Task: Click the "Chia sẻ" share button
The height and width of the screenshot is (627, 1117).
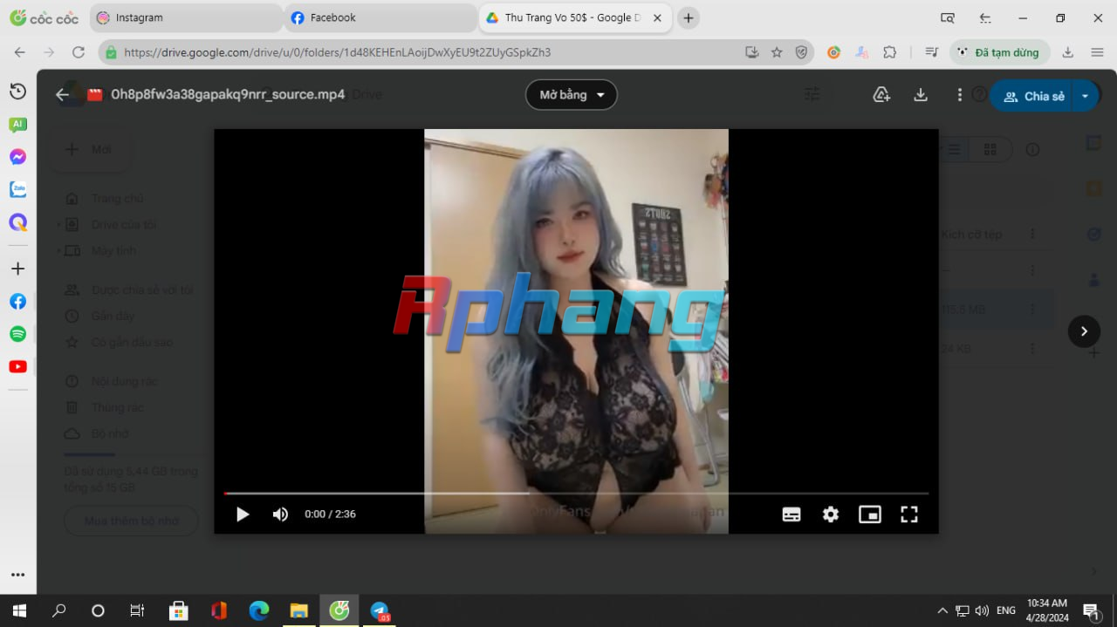Action: (x=1034, y=96)
